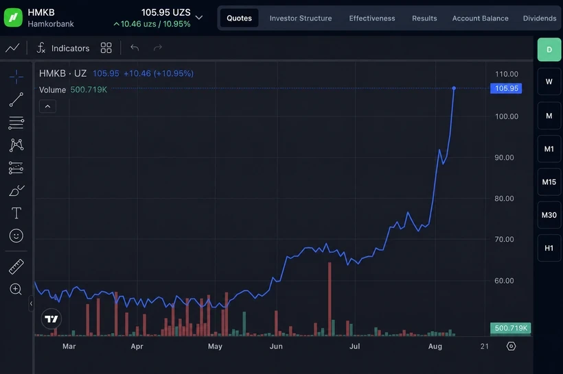563x374 pixels.
Task: Open the Dividends tab
Action: tap(540, 18)
